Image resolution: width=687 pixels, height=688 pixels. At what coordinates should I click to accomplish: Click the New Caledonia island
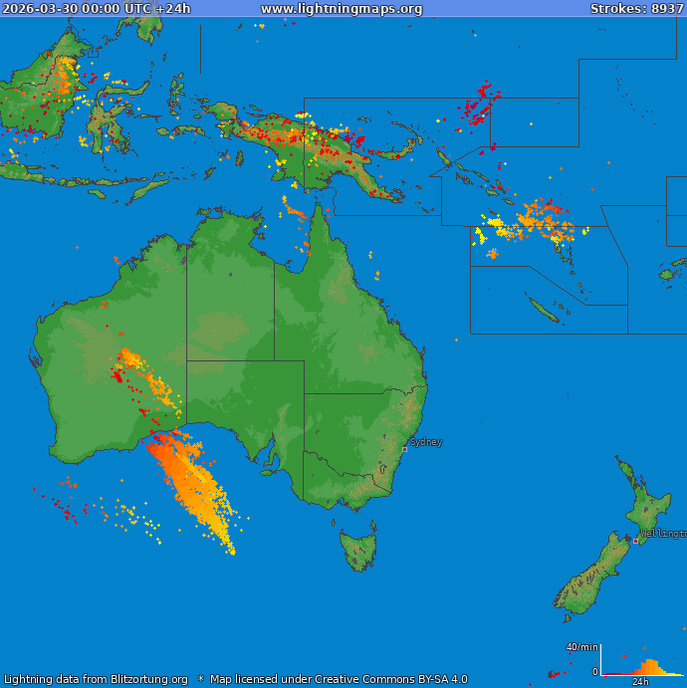click(x=543, y=310)
